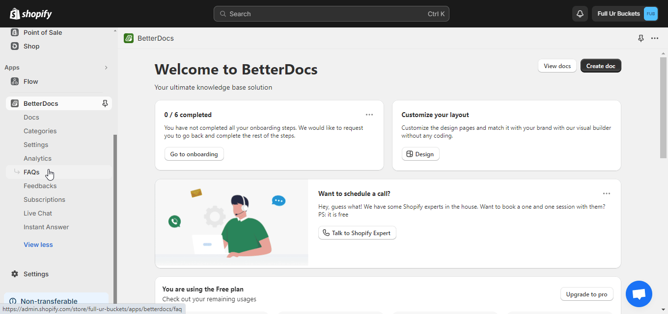
Task: Open the Shop sales channel
Action: (x=31, y=46)
